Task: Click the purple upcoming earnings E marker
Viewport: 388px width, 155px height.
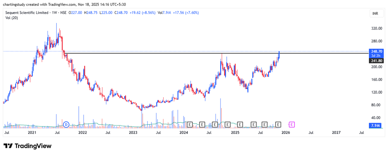Action: [x=291, y=124]
